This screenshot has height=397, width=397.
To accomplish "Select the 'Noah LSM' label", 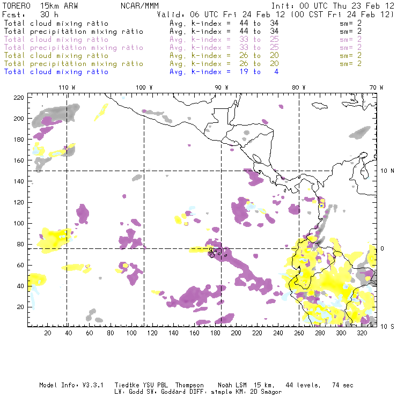I will click(x=232, y=385).
